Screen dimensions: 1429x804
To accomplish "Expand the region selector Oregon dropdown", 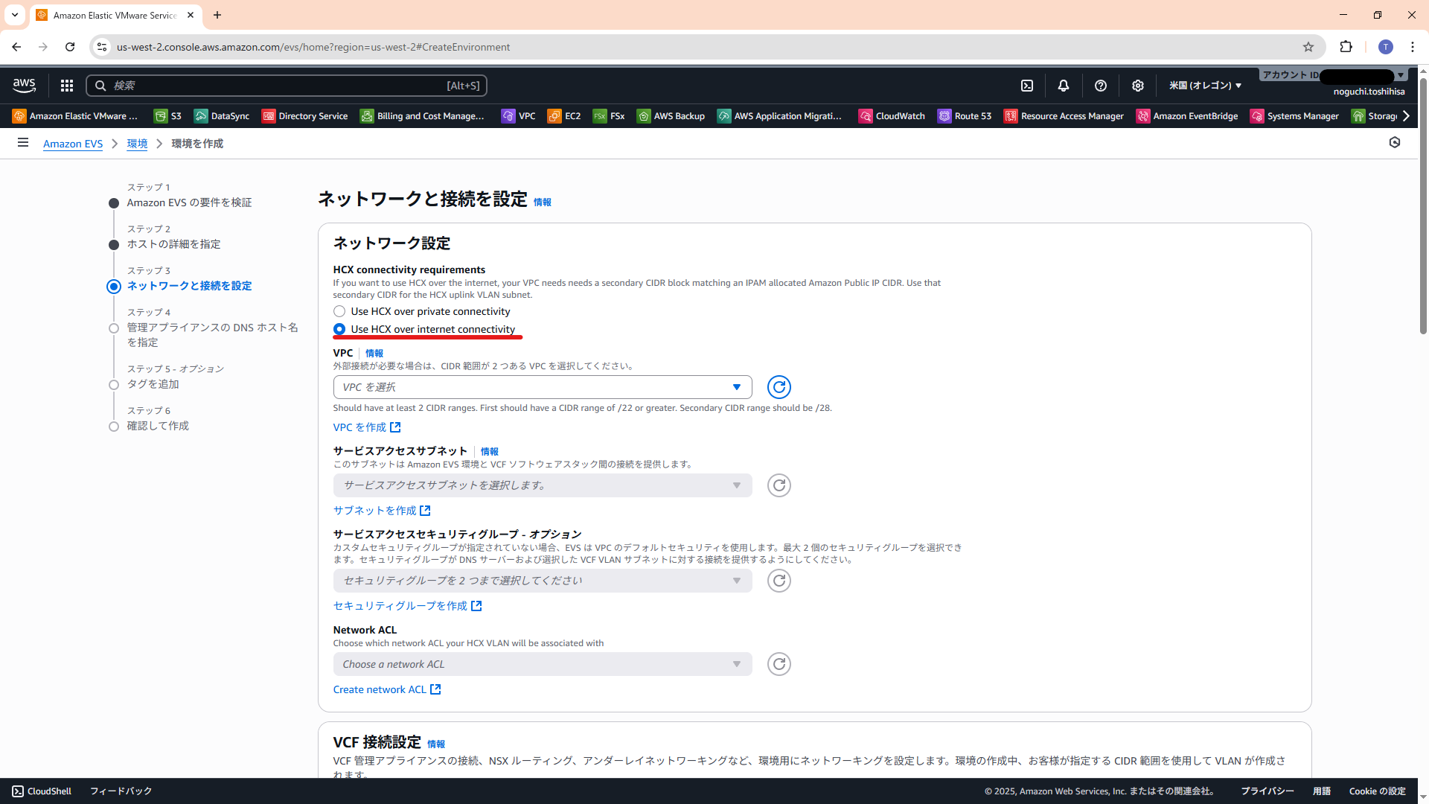I will [x=1205, y=86].
